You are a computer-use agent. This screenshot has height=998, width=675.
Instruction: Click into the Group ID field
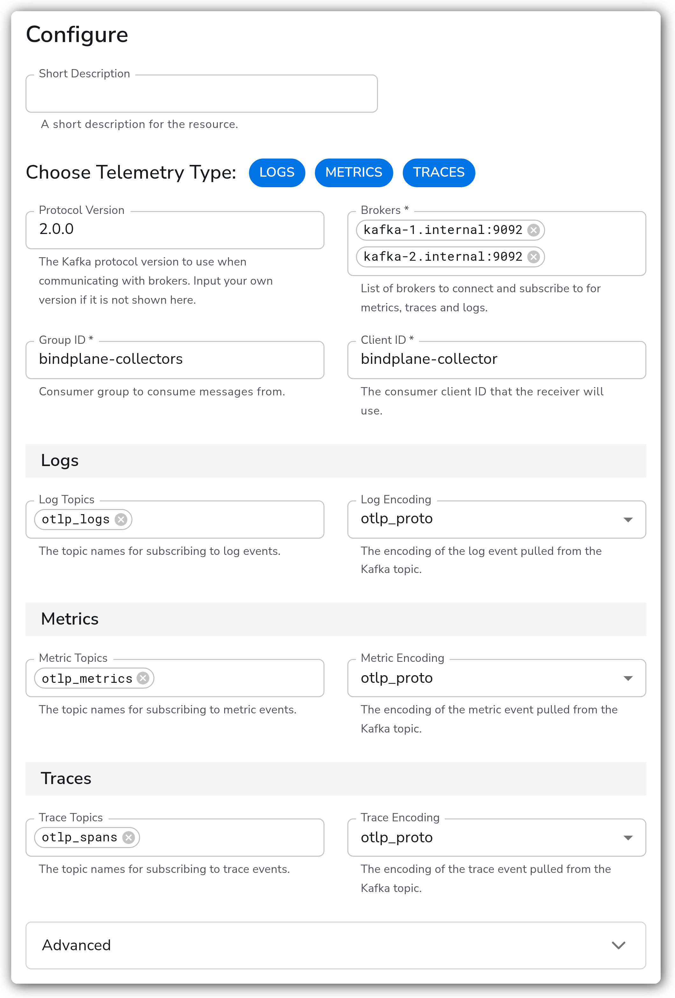pyautogui.click(x=175, y=360)
